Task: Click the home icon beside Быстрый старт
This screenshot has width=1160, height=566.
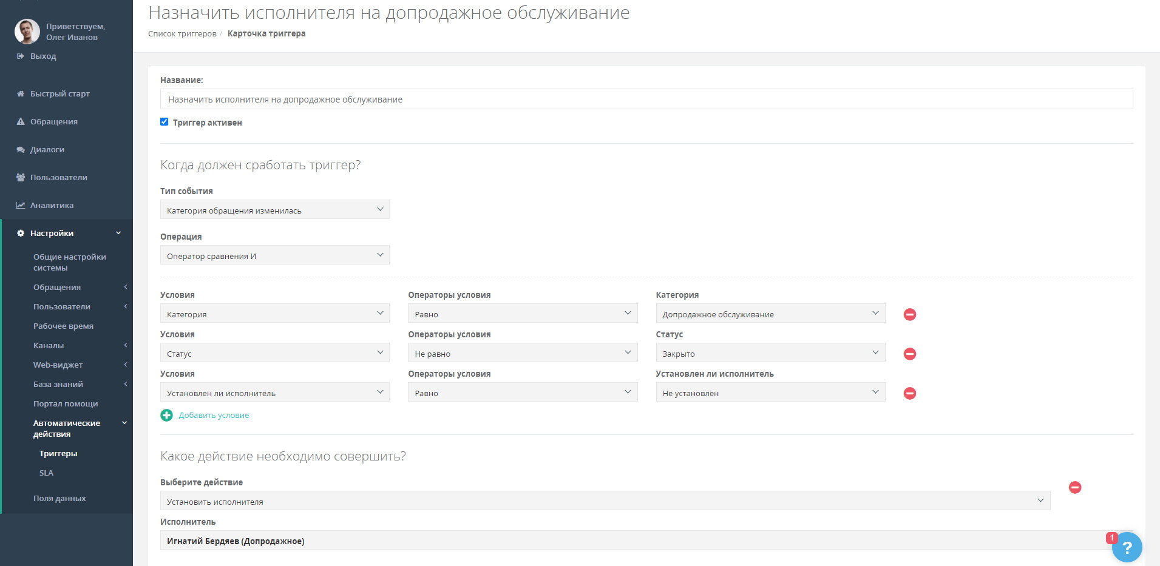Action: pyautogui.click(x=20, y=93)
